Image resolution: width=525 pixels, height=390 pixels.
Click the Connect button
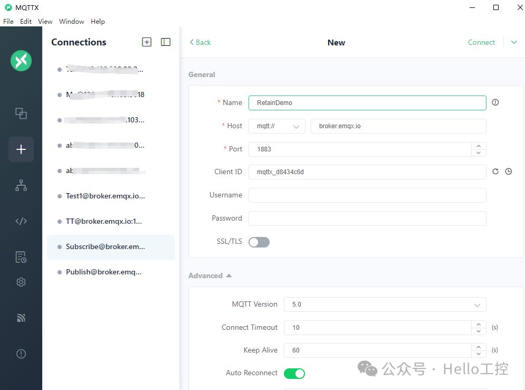pyautogui.click(x=481, y=42)
